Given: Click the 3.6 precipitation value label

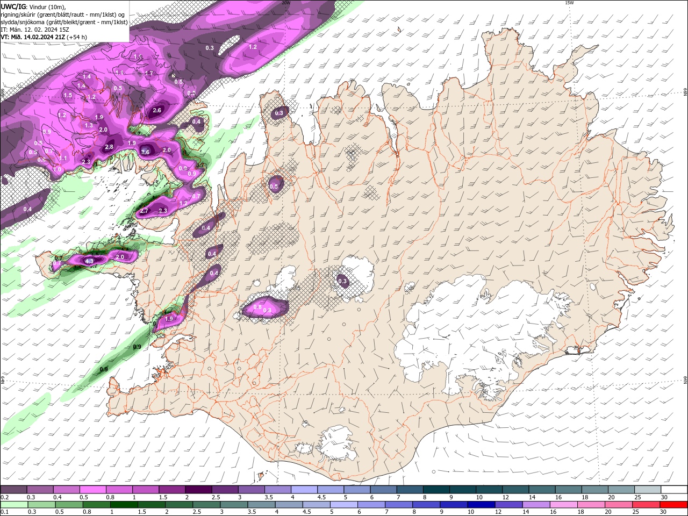Looking at the screenshot, I should [x=145, y=152].
